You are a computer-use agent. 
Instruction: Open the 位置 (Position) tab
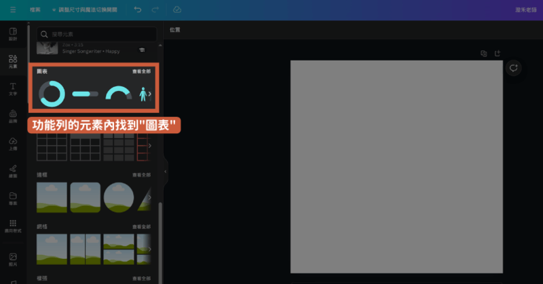[175, 30]
